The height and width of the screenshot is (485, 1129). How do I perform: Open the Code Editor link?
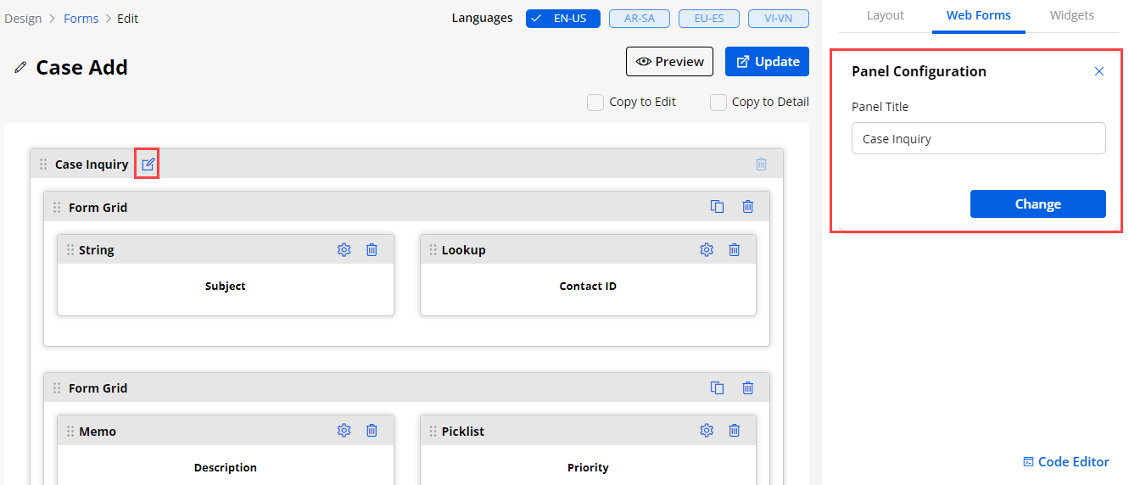point(1066,462)
